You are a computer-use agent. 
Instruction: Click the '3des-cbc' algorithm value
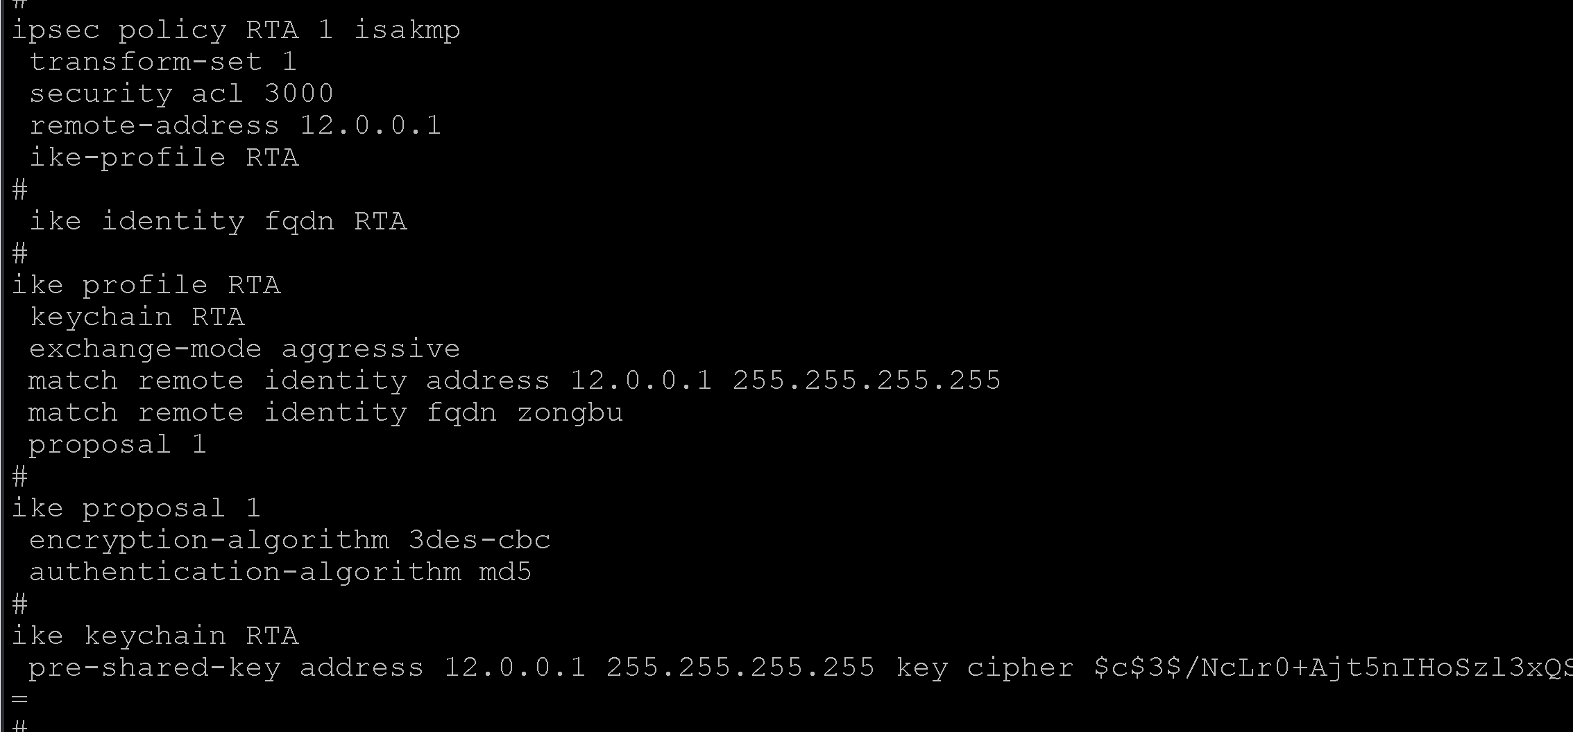(x=479, y=541)
